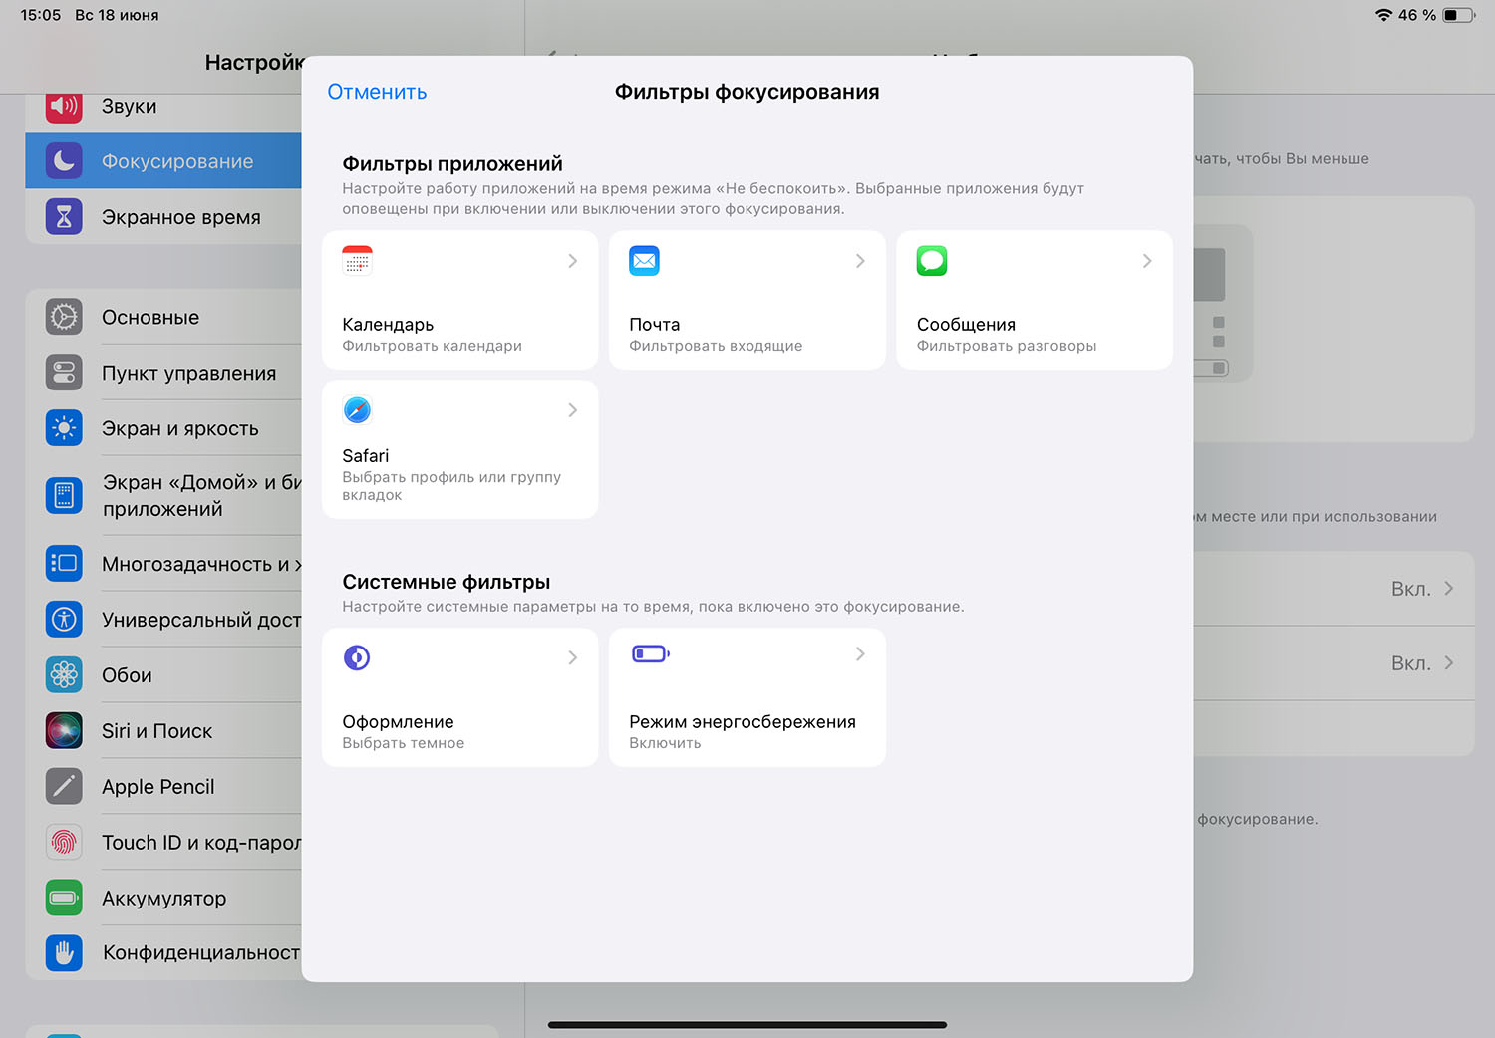Expand the Почта filter chevron

[860, 261]
